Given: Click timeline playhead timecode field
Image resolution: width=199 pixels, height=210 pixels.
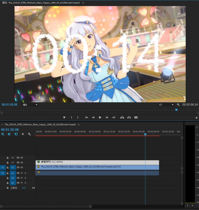Looking at the screenshot, I should (10, 130).
